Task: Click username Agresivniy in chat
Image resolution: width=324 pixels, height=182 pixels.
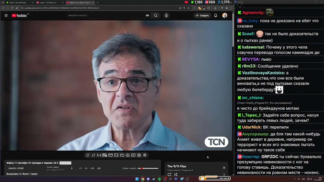Action: 253,12
